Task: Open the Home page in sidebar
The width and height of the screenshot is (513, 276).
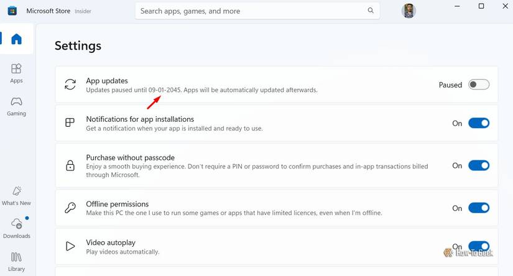Action: coord(17,39)
